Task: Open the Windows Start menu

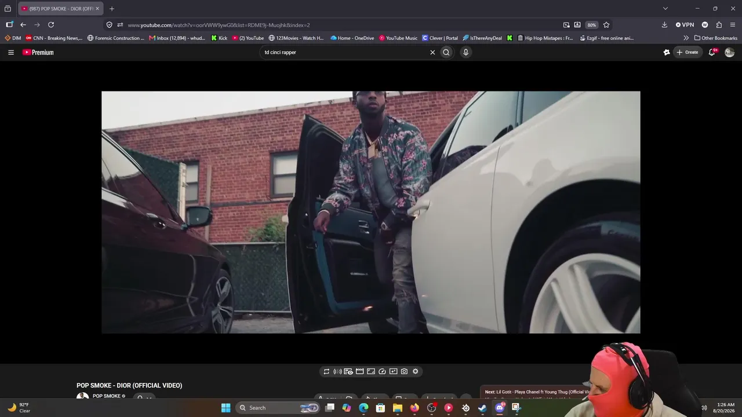Action: pos(226,408)
